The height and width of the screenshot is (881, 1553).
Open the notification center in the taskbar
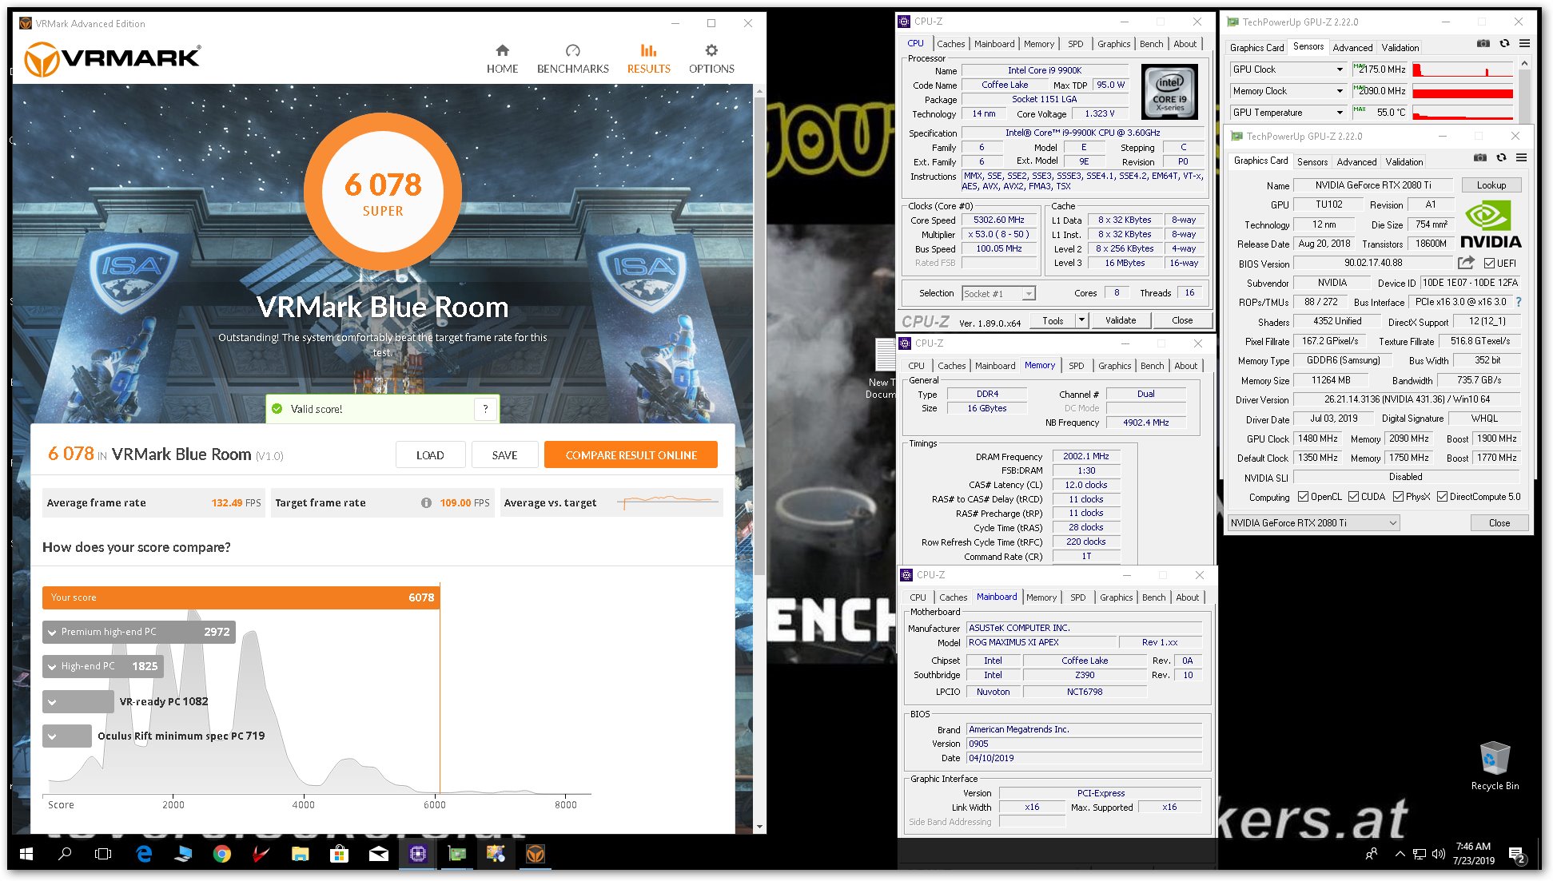1516,855
